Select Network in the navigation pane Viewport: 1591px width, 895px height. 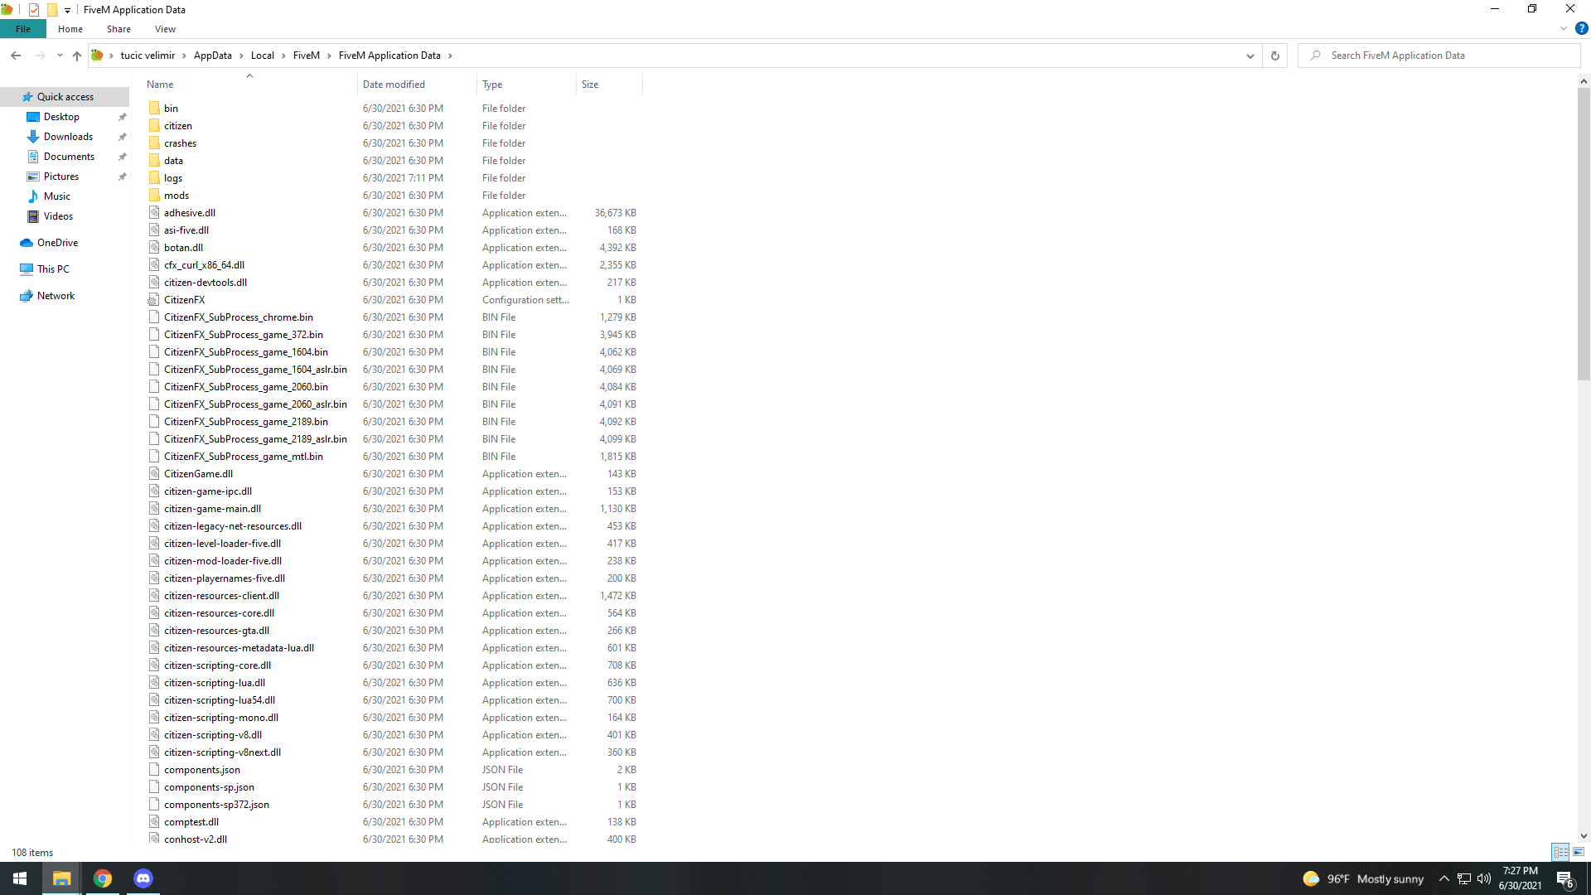click(56, 296)
